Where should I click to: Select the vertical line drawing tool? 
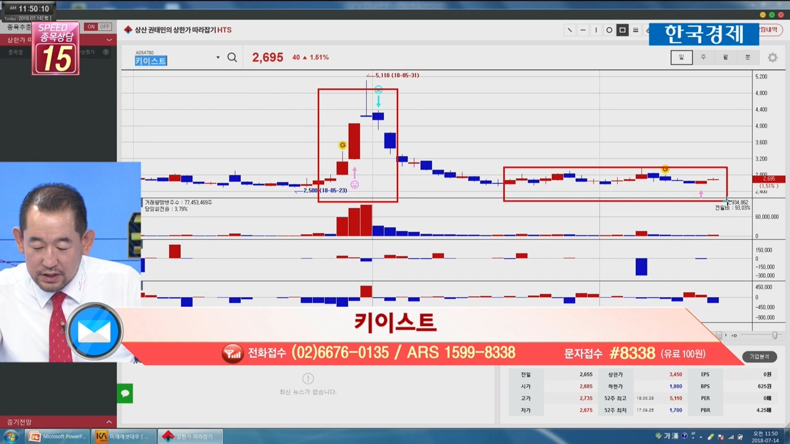596,30
